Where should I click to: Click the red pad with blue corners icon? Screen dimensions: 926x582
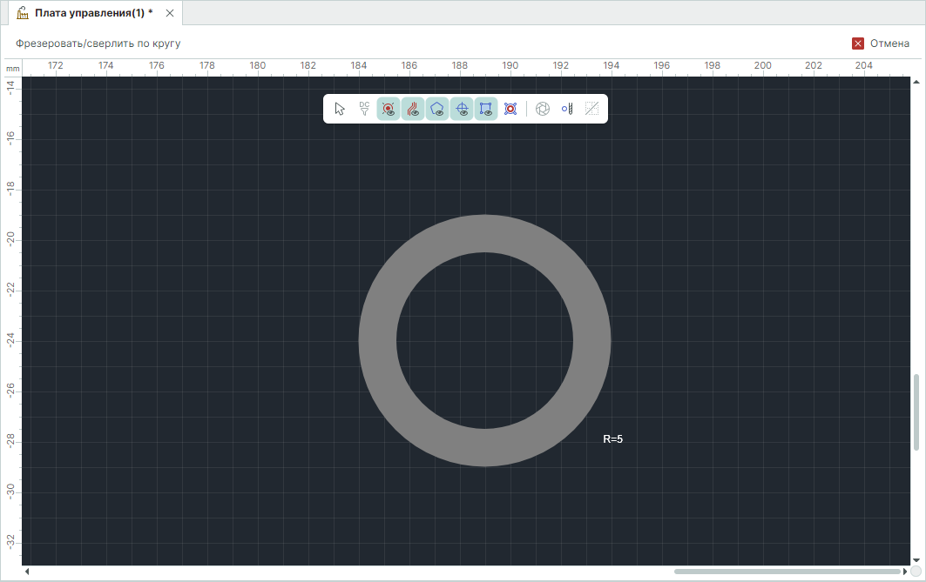(510, 109)
